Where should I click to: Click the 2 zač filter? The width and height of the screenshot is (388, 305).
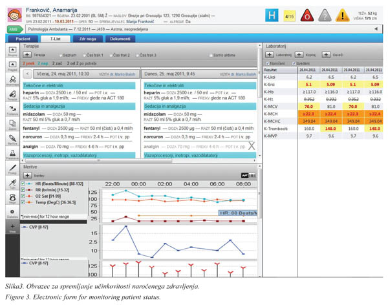pos(57,63)
